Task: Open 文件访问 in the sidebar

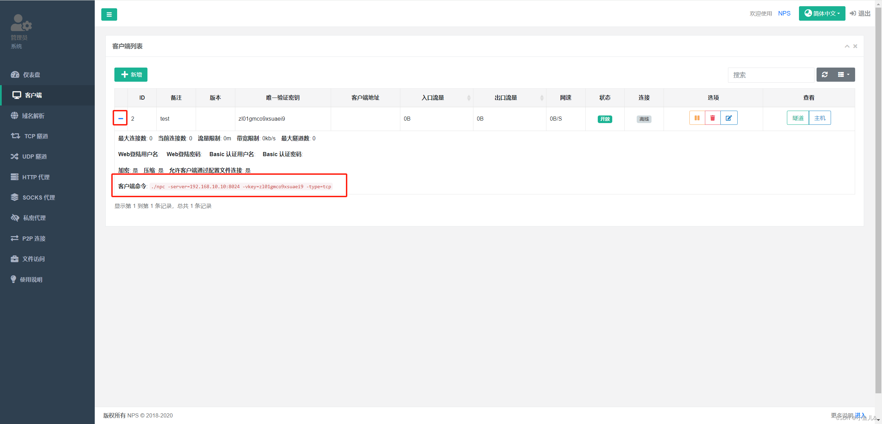Action: (47, 259)
